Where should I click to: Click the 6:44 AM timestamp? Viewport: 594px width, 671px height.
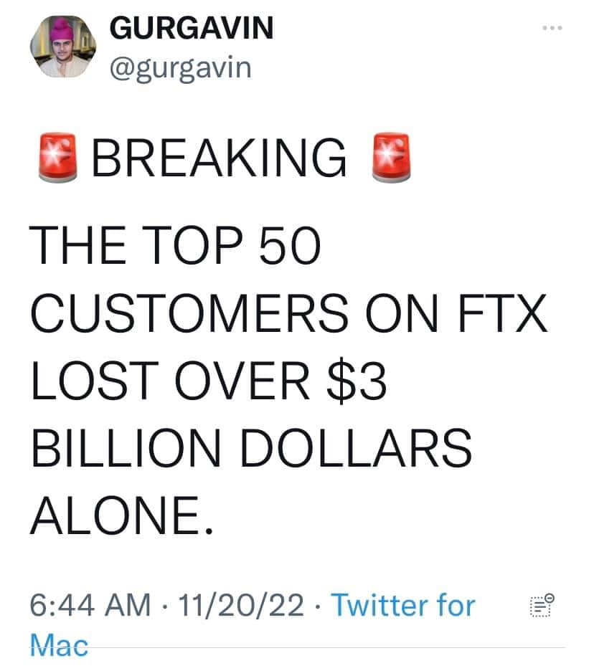coord(90,606)
